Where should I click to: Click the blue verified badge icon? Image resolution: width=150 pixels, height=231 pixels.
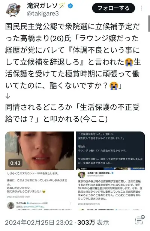coord(70,6)
